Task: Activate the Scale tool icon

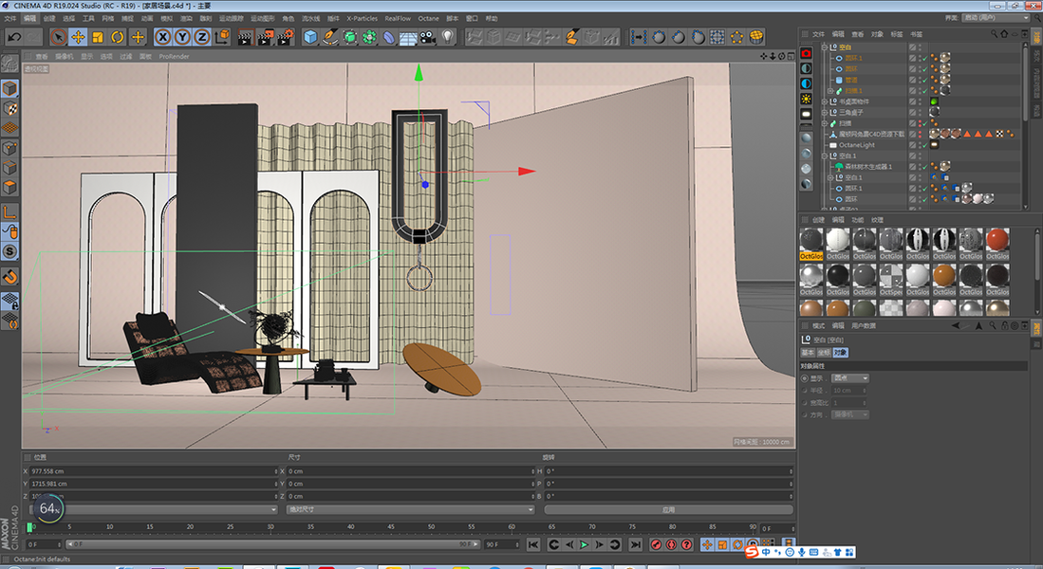Action: coord(98,37)
